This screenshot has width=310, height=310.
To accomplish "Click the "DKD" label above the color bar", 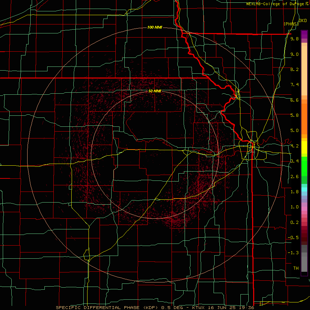I will pyautogui.click(x=303, y=21).
